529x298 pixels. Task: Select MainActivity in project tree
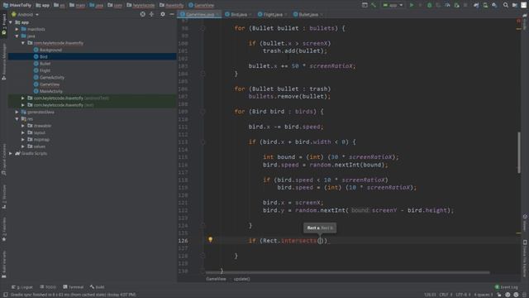tap(51, 91)
